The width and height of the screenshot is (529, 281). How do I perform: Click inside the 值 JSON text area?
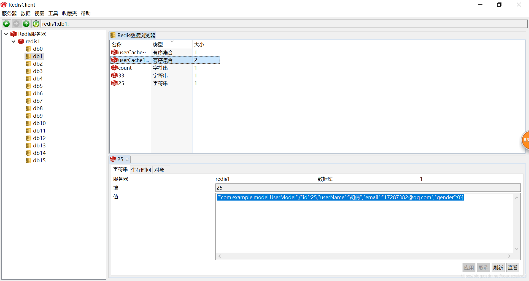[x=364, y=223]
